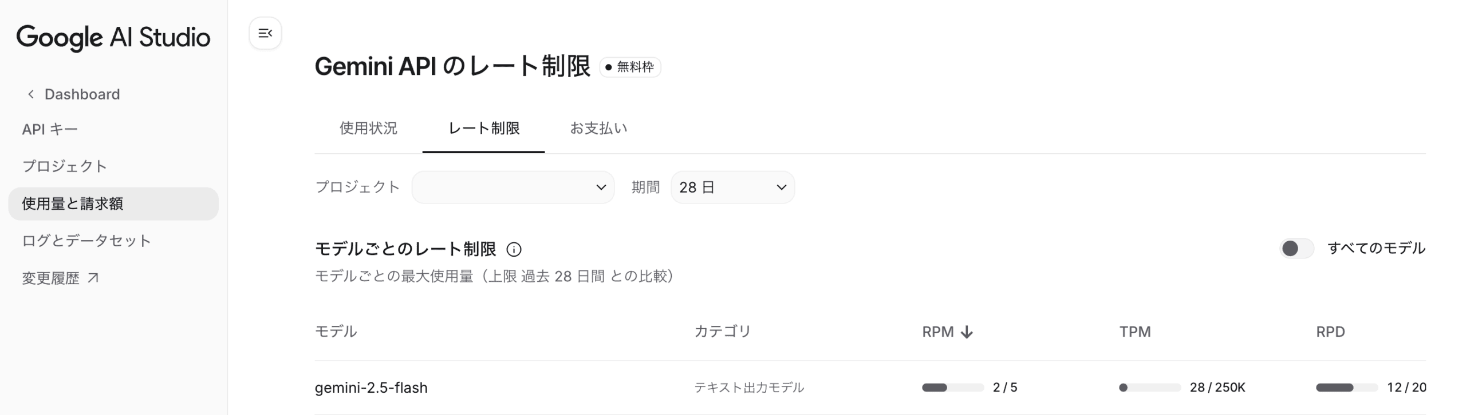Click the chevron on the 期間 selector
This screenshot has width=1466, height=415.
781,187
